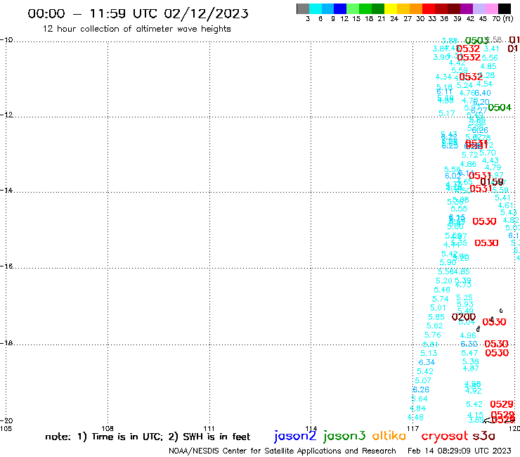The width and height of the screenshot is (520, 457).
Task: Click the gray 3 ft legend swatch
Action: pos(303,8)
